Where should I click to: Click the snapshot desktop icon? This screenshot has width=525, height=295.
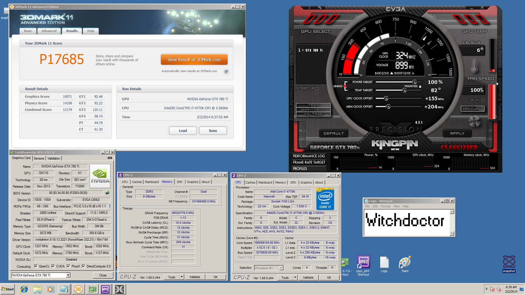click(x=509, y=264)
